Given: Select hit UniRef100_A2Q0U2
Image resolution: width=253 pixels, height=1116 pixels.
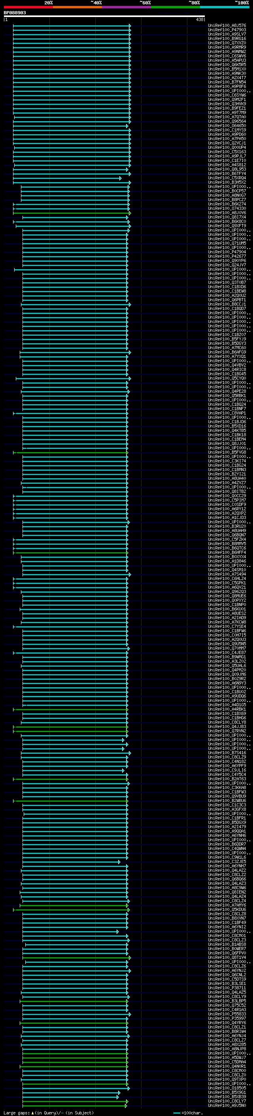Looking at the screenshot, I should (x=227, y=295).
